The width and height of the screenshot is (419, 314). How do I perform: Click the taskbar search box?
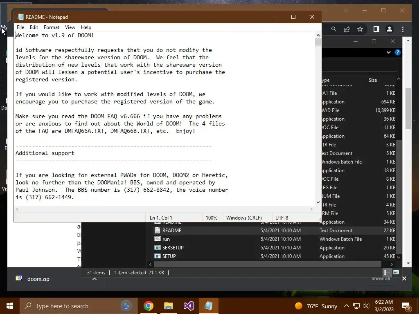click(x=79, y=306)
